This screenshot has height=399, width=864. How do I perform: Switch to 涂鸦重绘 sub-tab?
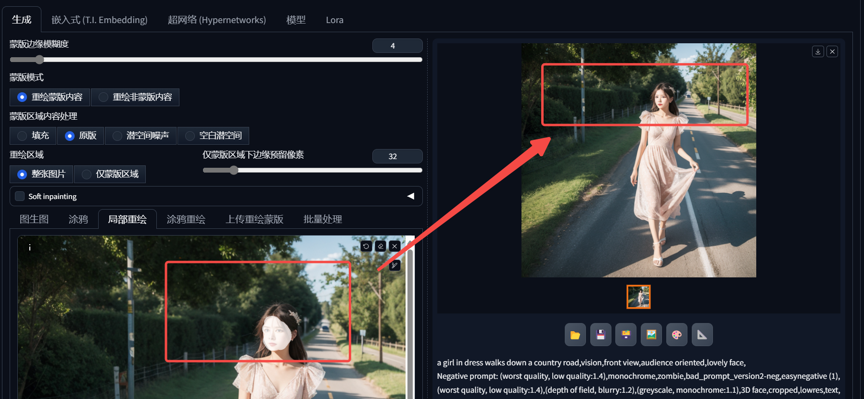pos(186,219)
